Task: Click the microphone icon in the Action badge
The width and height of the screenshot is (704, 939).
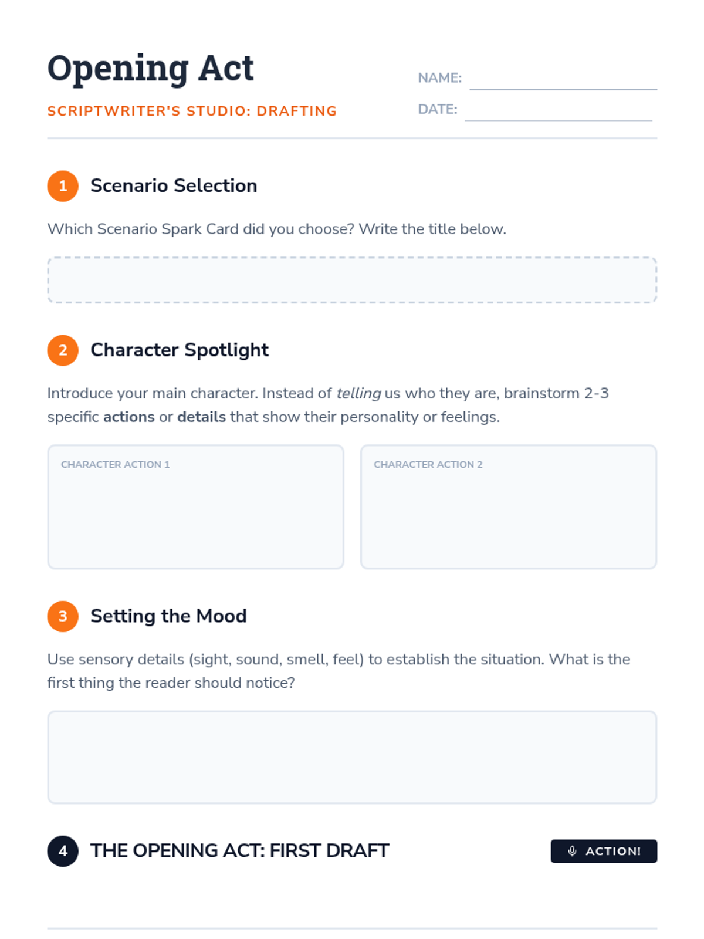Action: tap(573, 851)
